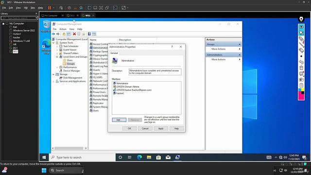311x175 pixels.
Task: Click the Task View icon on guest taskbar
Action: [x=130, y=157]
